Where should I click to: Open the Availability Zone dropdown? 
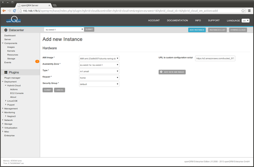click(99, 65)
